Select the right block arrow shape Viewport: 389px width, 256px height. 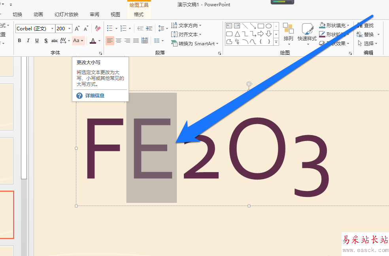[261, 34]
